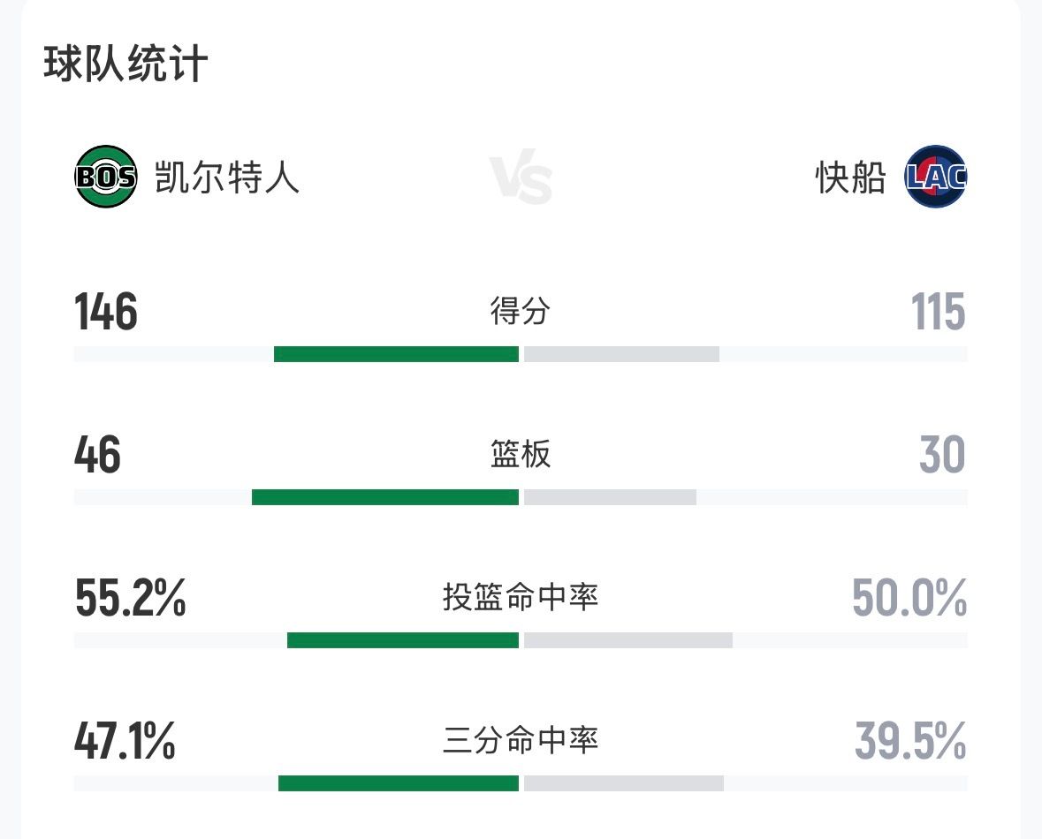Viewport: 1042px width, 839px height.
Task: Click the Clippers rebounds value 30
Action: tap(944, 455)
